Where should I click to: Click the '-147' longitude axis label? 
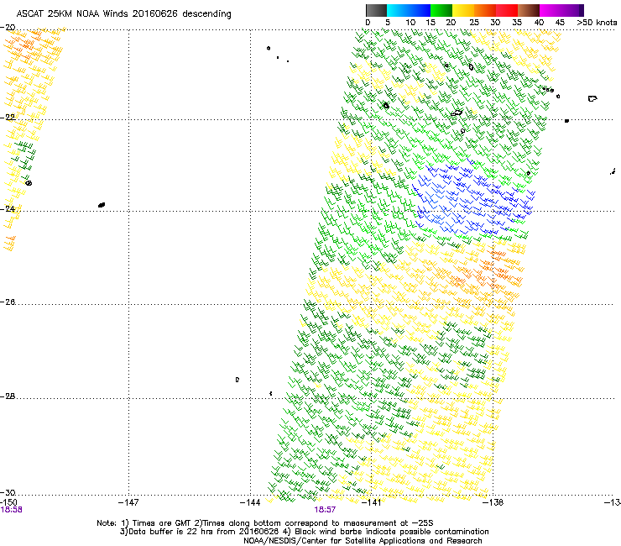pos(128,503)
